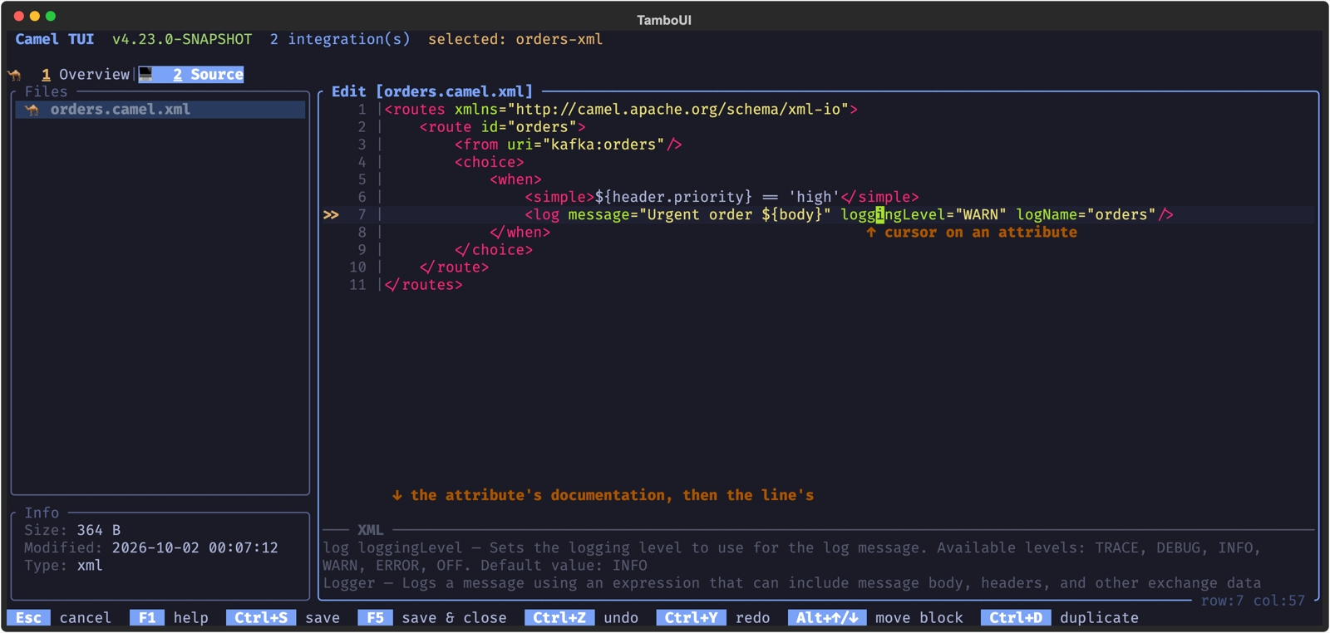Click the TamboUI window title
1330x633 pixels.
point(664,20)
